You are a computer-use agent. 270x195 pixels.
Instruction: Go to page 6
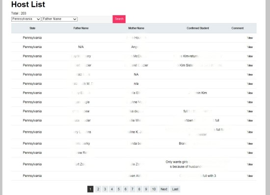point(126,189)
